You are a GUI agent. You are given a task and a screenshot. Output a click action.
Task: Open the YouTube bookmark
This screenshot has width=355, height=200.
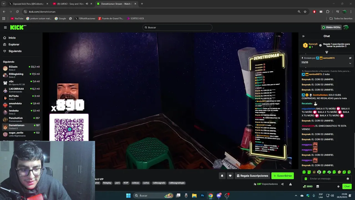[17, 19]
